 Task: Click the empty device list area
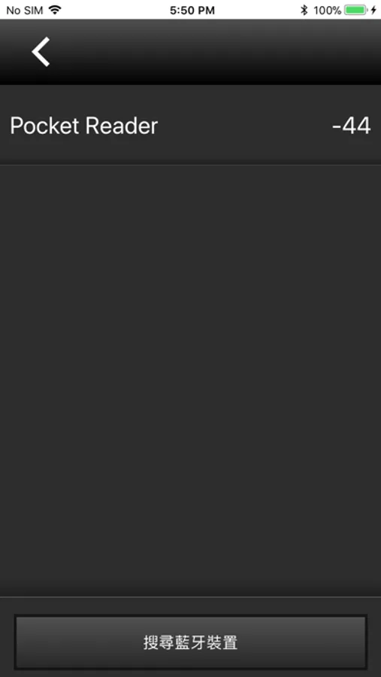point(190,381)
